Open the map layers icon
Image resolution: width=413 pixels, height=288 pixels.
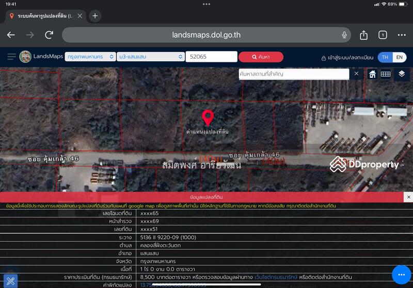click(x=402, y=74)
